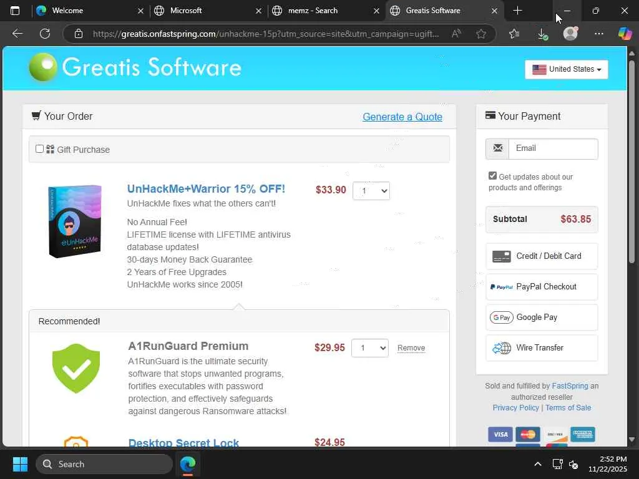
Task: Click the Credit / Debit Card icon
Action: coord(501,256)
